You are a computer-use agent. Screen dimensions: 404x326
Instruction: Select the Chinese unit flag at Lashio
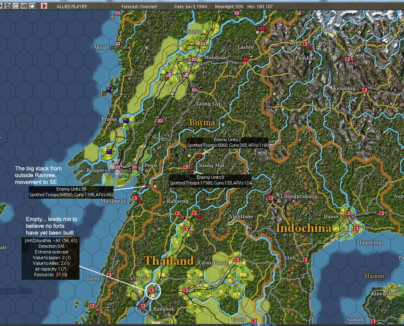[245, 59]
